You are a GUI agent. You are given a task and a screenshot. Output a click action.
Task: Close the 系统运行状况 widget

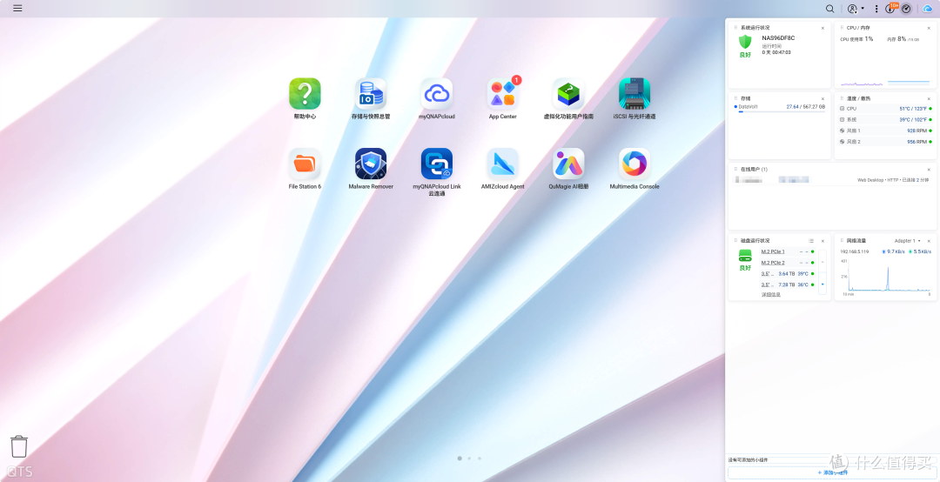[822, 28]
